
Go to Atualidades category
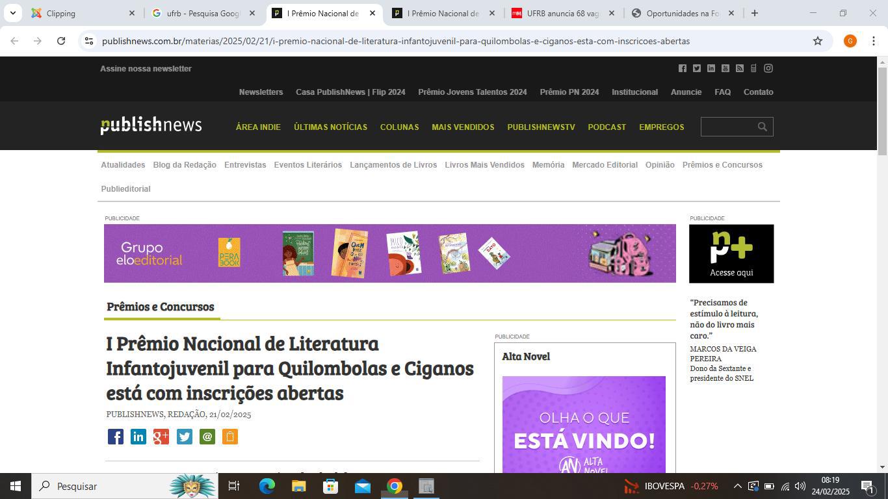pos(123,165)
